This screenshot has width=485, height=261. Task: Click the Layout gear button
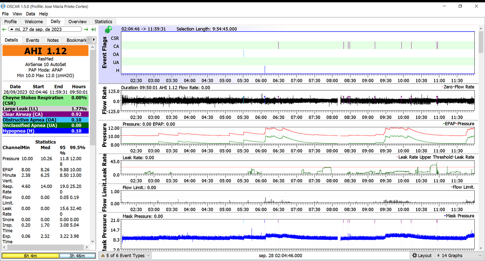[x=422, y=255]
